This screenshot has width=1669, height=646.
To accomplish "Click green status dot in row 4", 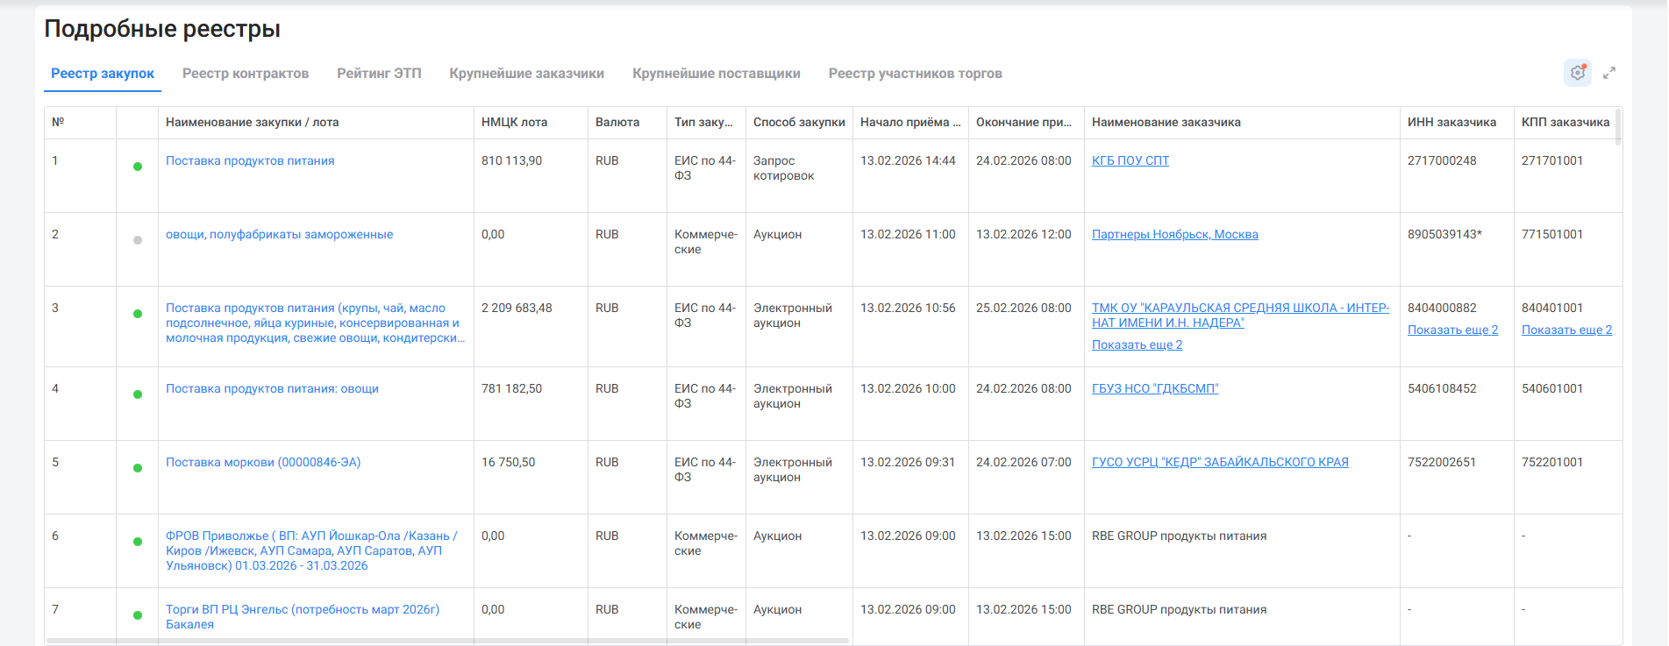I will click(x=138, y=394).
